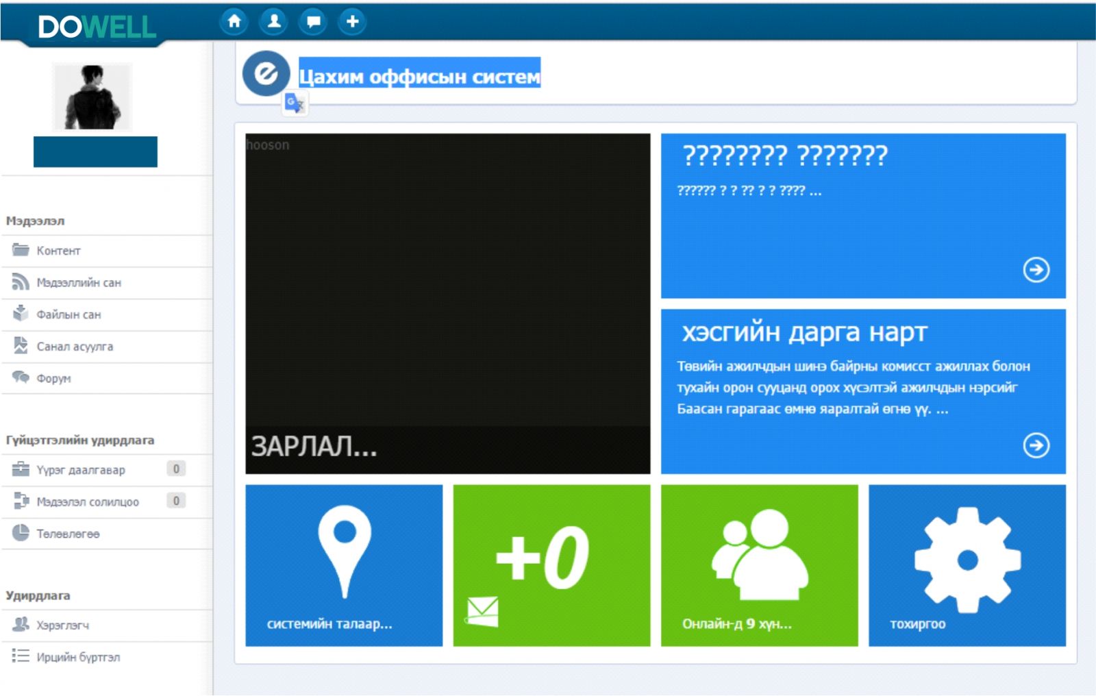Open Форум from the sidebar
The image size is (1096, 696).
pos(53,378)
